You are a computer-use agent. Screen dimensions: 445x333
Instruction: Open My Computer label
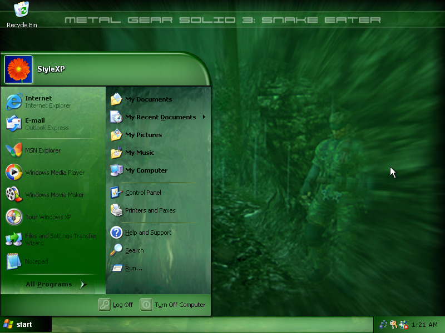(x=146, y=170)
